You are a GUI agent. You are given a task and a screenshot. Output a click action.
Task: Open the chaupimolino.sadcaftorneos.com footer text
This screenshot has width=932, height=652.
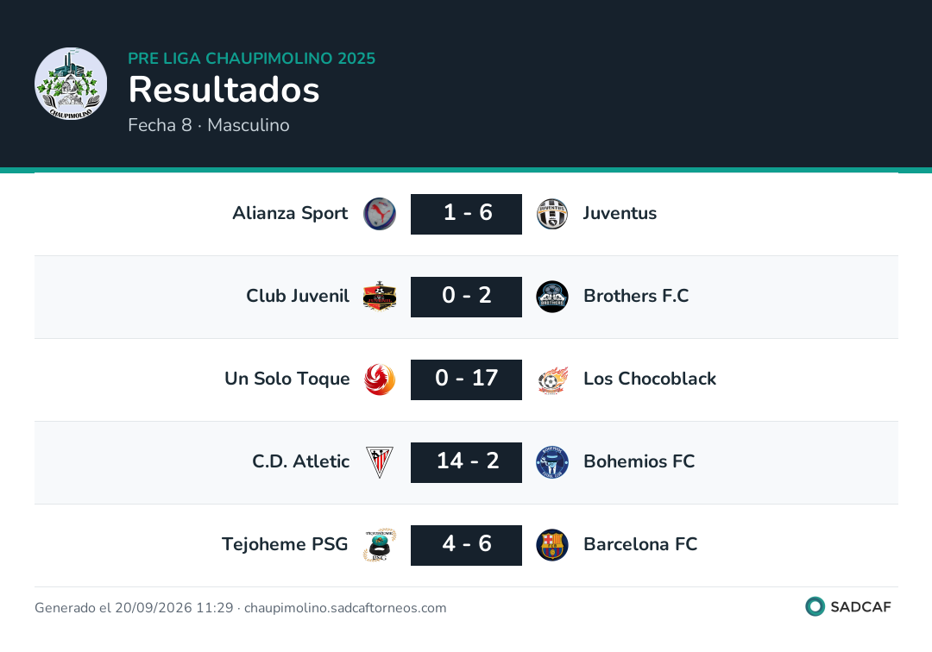(x=345, y=607)
